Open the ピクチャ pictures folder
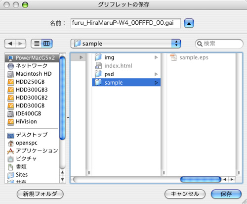Screen dimensions: 247x204 click(x=32, y=158)
